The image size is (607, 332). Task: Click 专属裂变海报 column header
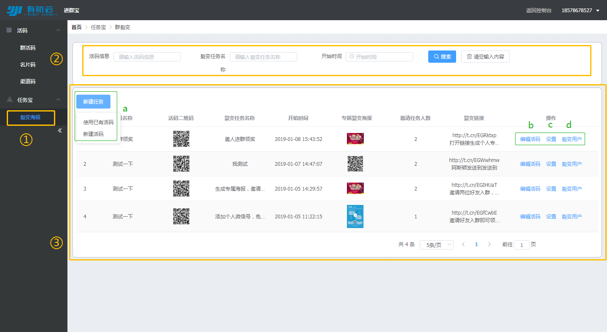357,118
